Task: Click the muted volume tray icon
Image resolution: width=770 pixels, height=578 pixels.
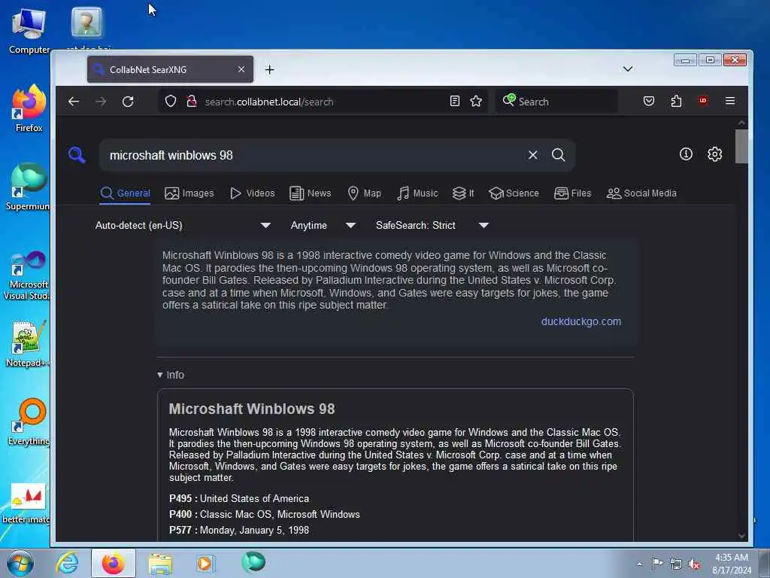Action: click(x=694, y=564)
